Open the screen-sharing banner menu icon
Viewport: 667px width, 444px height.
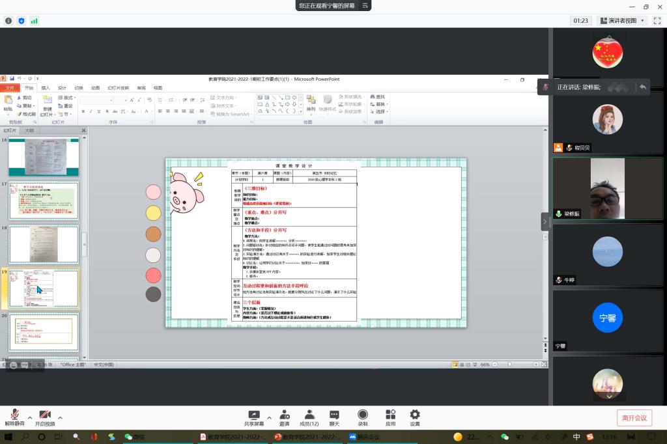[366, 5]
